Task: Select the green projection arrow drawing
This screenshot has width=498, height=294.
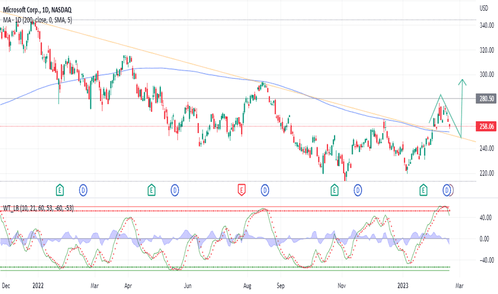Action: 462,108
